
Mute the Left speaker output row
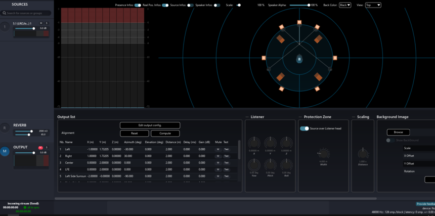pos(218,149)
